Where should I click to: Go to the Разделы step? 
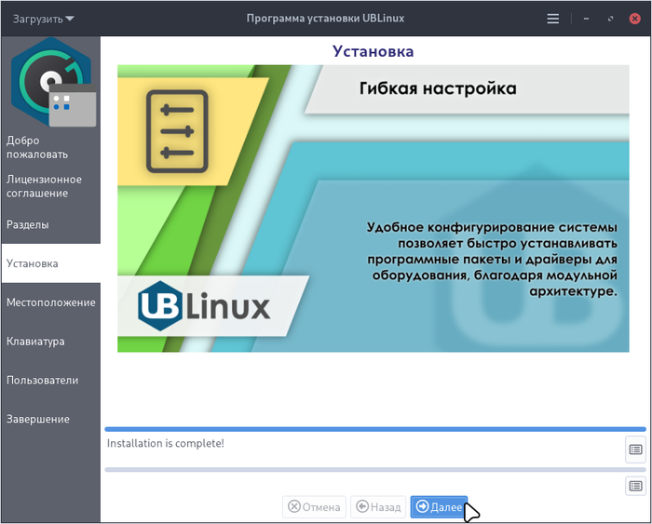pyautogui.click(x=50, y=224)
